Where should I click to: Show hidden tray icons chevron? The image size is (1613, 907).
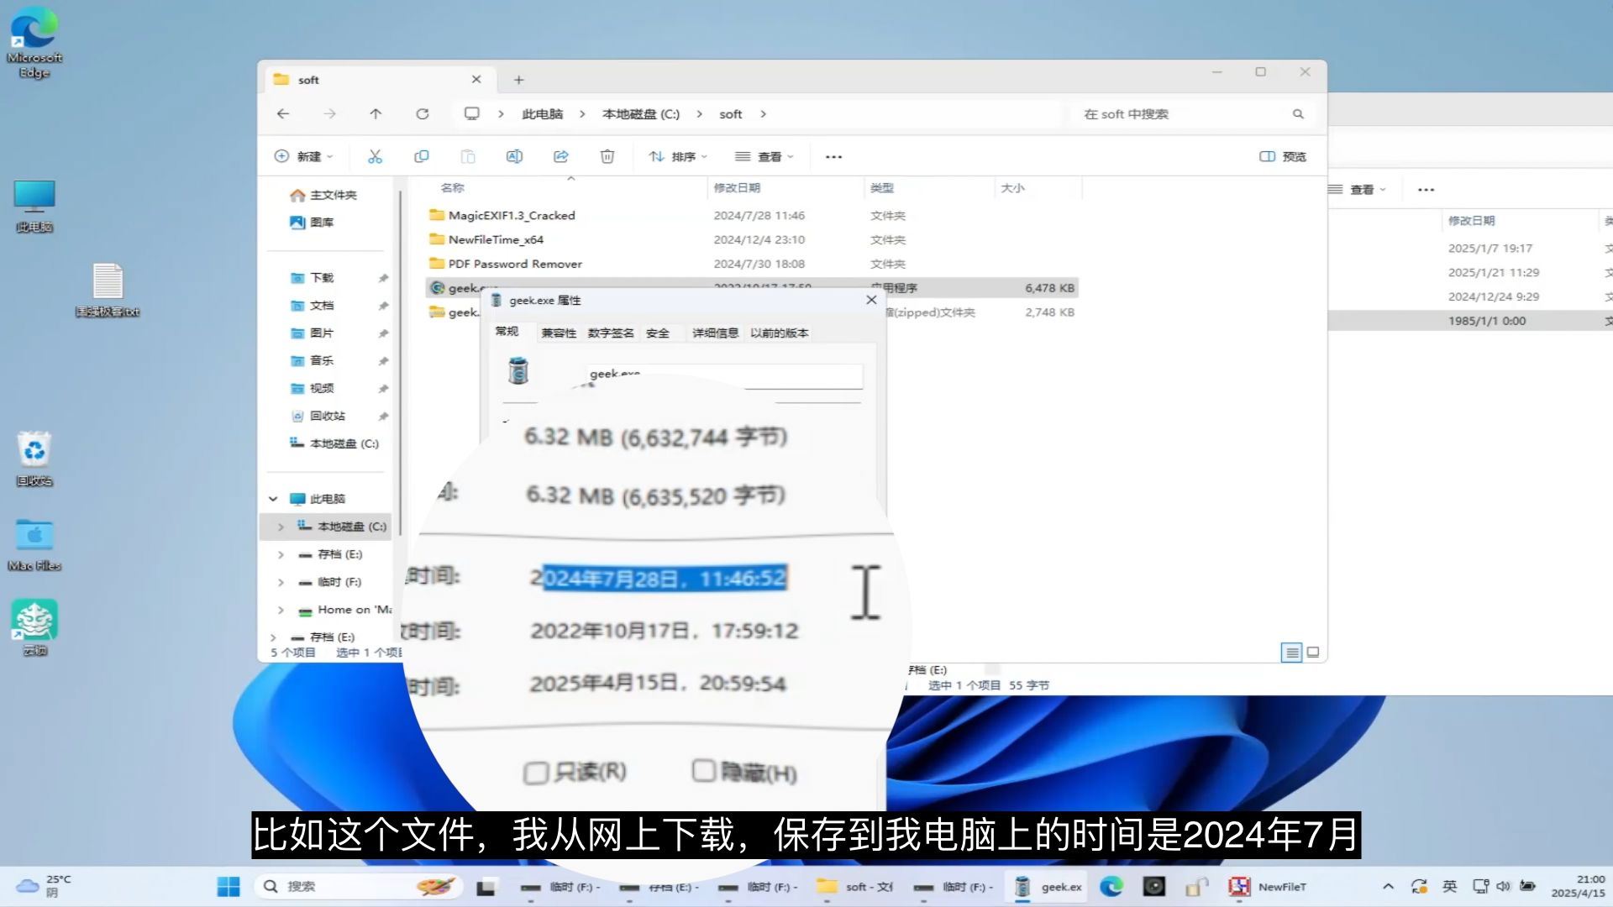(1388, 887)
